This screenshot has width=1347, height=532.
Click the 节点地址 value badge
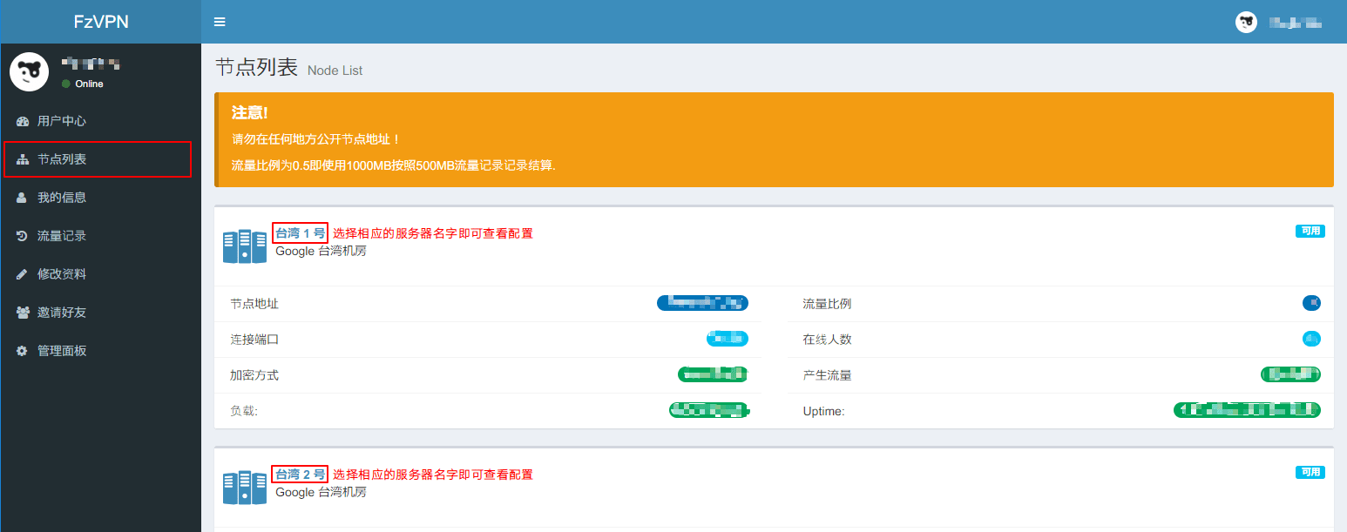click(x=702, y=303)
